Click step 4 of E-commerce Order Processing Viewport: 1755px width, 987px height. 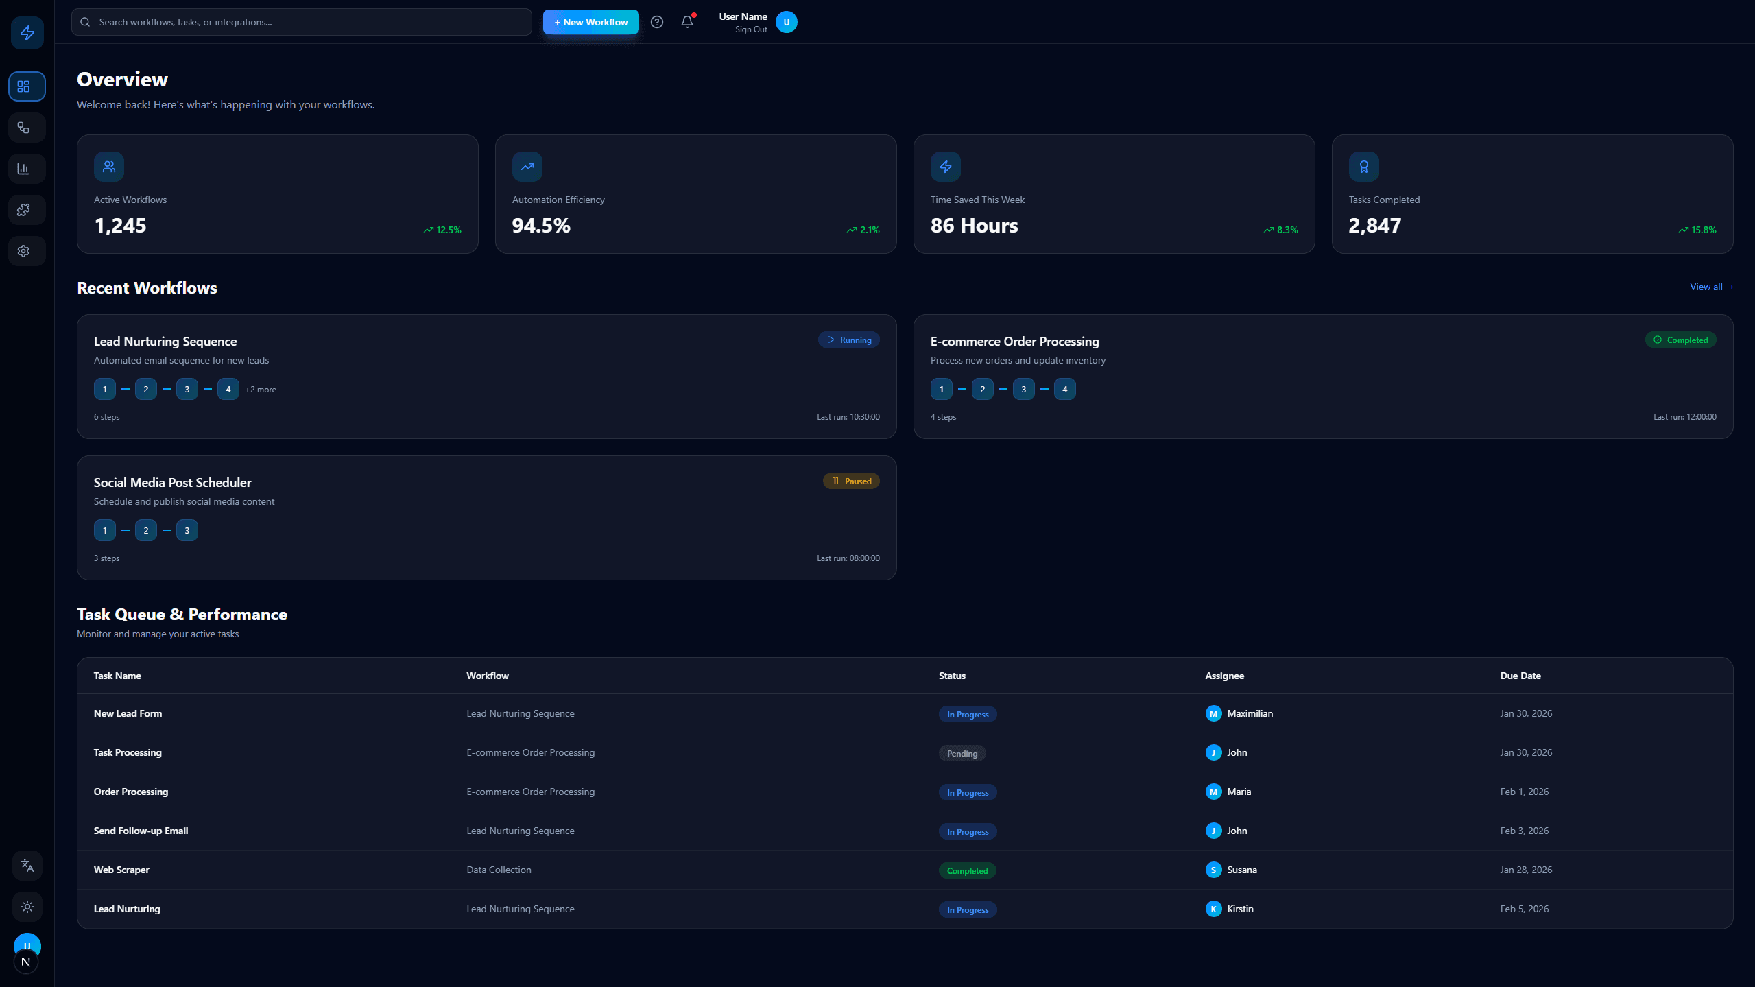[x=1064, y=389]
